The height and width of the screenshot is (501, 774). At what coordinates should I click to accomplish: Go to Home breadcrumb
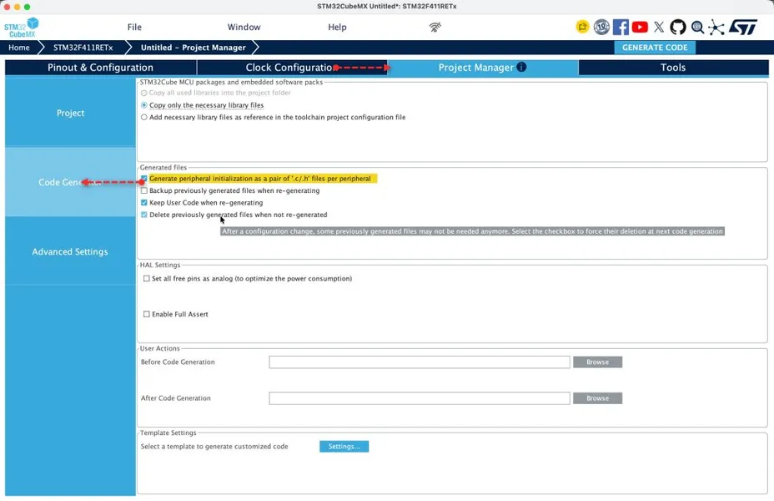pyautogui.click(x=18, y=48)
